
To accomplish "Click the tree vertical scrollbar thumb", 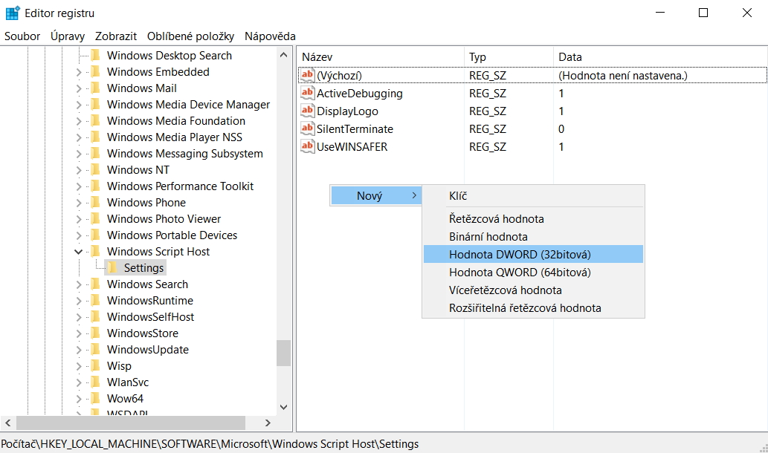I will pos(283,353).
